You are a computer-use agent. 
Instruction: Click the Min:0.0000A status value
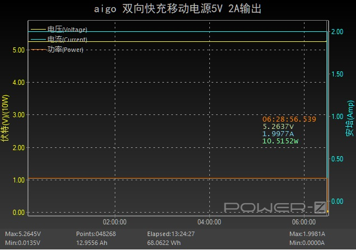pyautogui.click(x=307, y=243)
